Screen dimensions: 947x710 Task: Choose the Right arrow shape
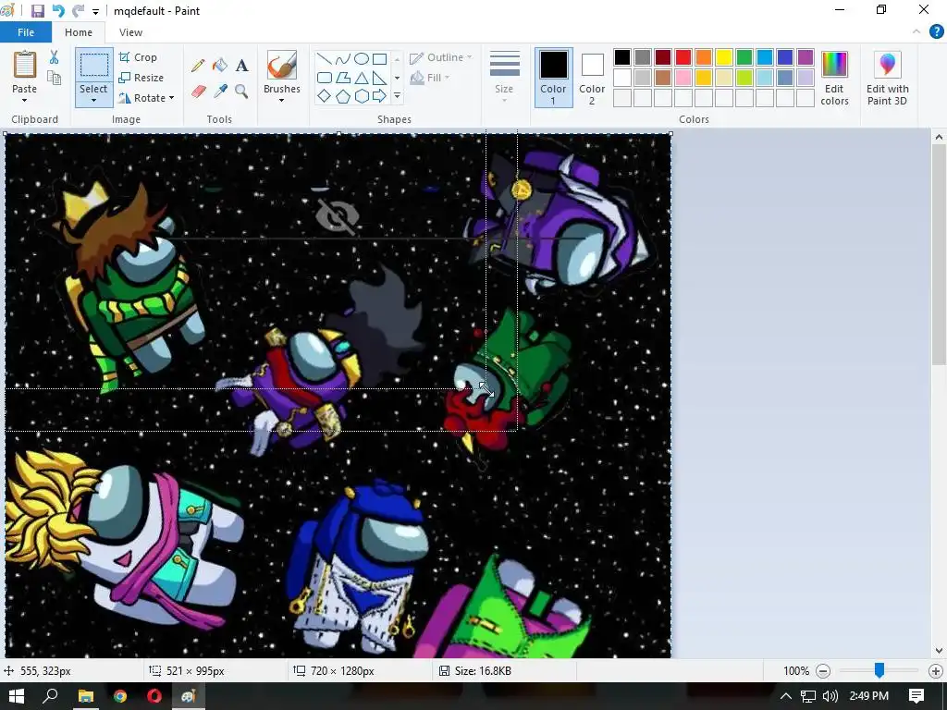click(379, 96)
